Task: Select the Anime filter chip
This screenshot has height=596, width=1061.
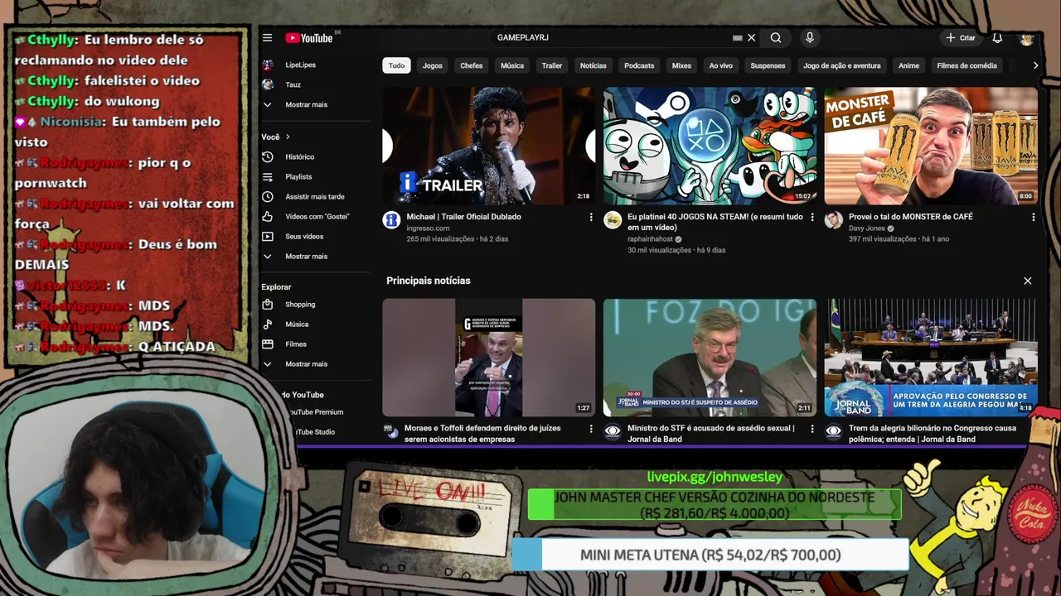Action: point(909,65)
